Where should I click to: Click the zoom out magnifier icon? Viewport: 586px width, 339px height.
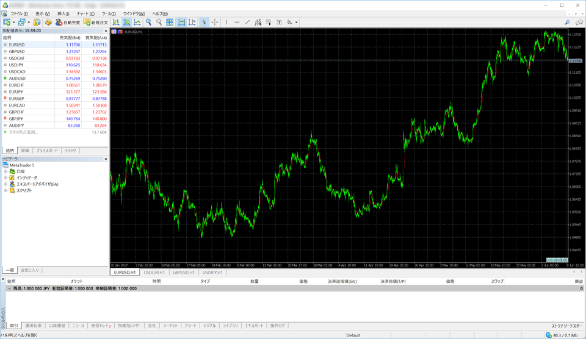pyautogui.click(x=159, y=23)
